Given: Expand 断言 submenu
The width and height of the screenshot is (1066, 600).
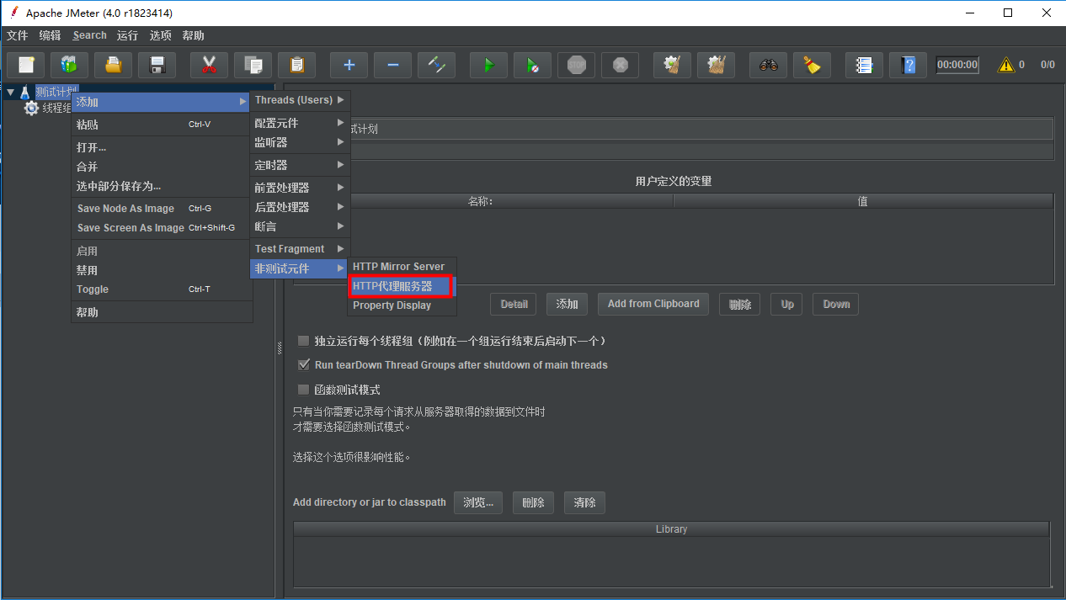Looking at the screenshot, I should pyautogui.click(x=300, y=226).
